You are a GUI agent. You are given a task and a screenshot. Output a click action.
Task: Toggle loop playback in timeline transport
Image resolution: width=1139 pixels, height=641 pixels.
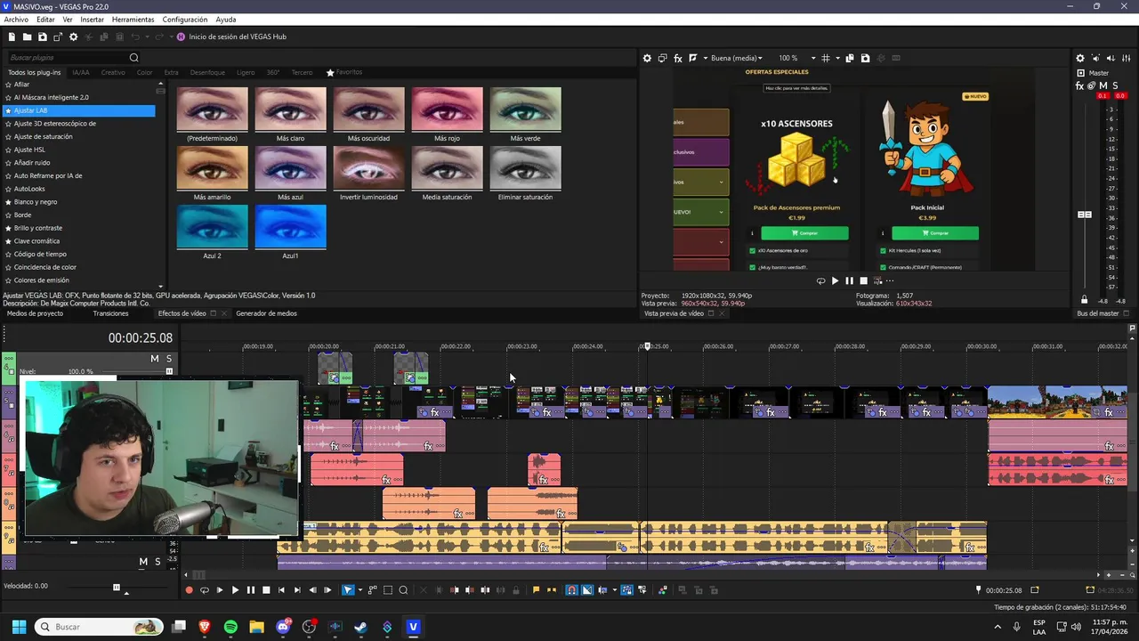click(x=205, y=590)
